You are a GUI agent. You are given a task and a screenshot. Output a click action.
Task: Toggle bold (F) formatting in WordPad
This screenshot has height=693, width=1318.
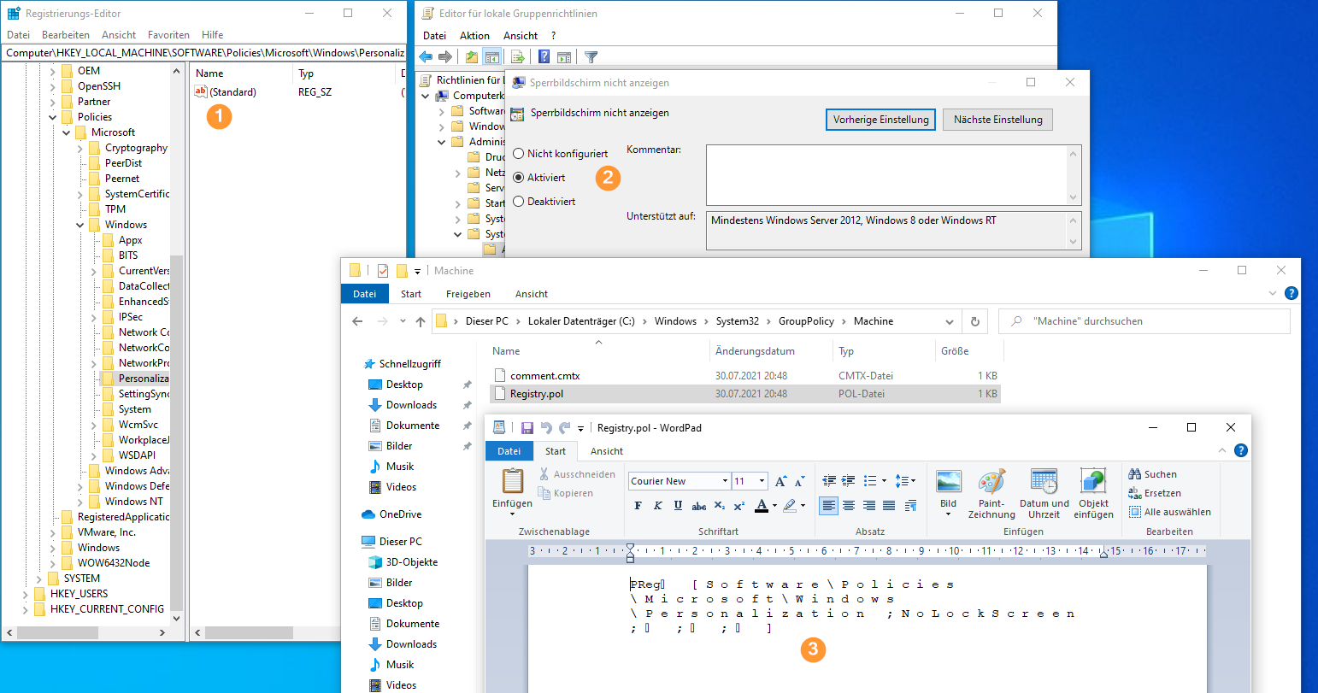(x=638, y=506)
